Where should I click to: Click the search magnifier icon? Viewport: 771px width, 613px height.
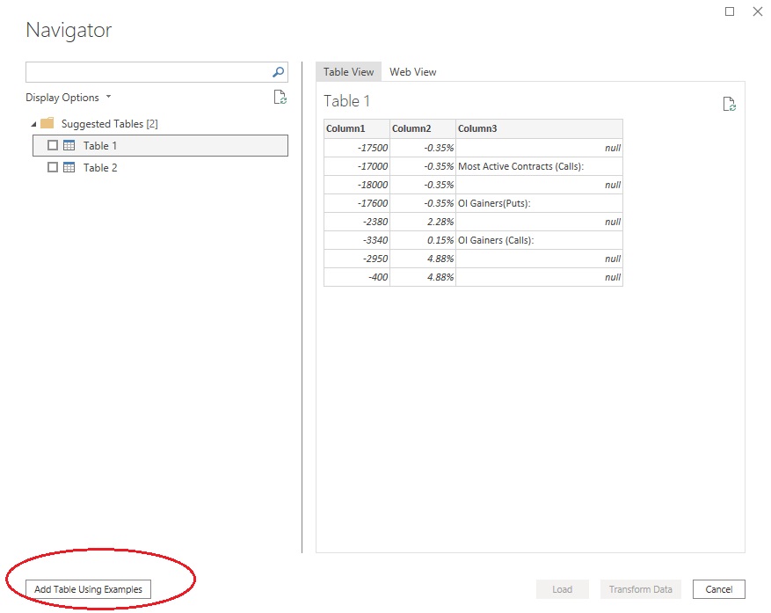[279, 72]
